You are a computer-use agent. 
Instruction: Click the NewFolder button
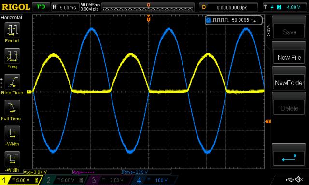click(x=289, y=83)
